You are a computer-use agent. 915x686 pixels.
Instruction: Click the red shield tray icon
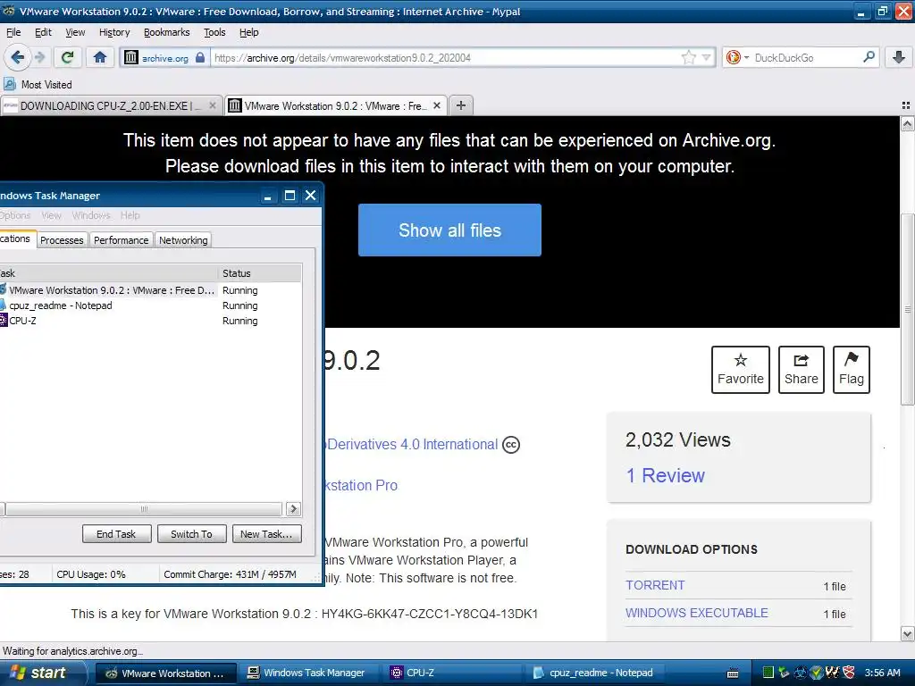pos(849,673)
